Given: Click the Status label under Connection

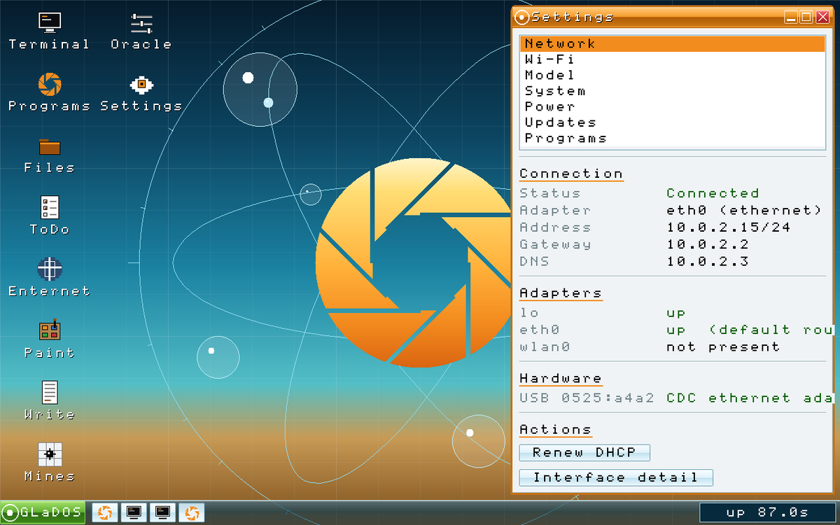Looking at the screenshot, I should coord(550,193).
